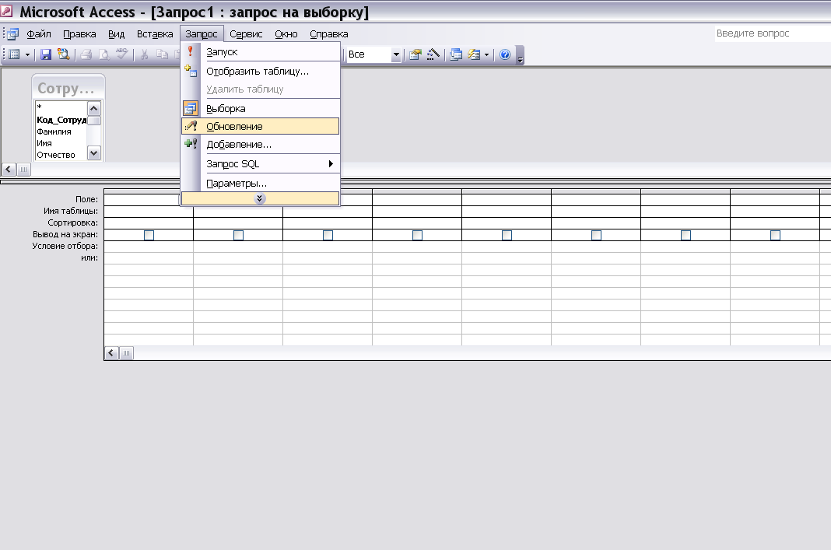Open the New Object dropdown arrow
This screenshot has height=550, width=831.
[486, 54]
